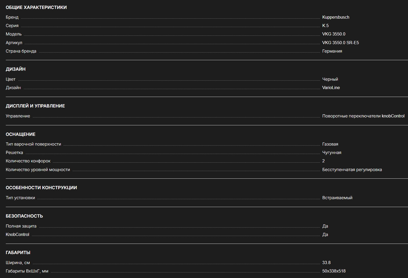Click the Черный color value
Image resolution: width=408 pixels, height=278 pixels.
pyautogui.click(x=330, y=79)
